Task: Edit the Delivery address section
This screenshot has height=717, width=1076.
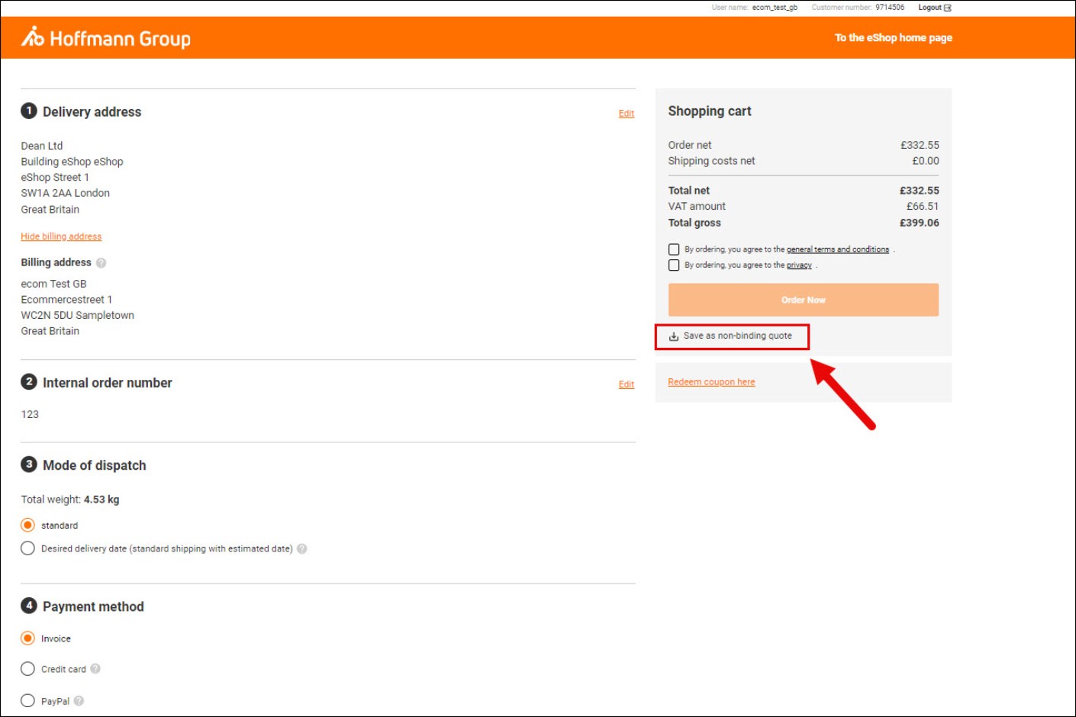Action: [x=626, y=114]
